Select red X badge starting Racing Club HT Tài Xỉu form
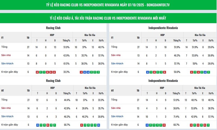 (81, 125)
